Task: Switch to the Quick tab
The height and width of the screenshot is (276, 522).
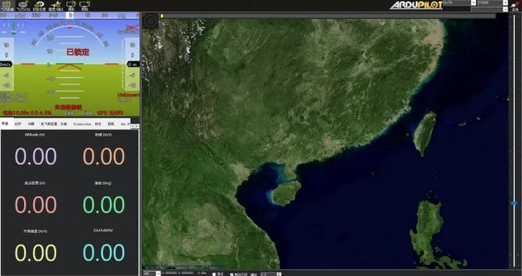Action: tap(6, 124)
